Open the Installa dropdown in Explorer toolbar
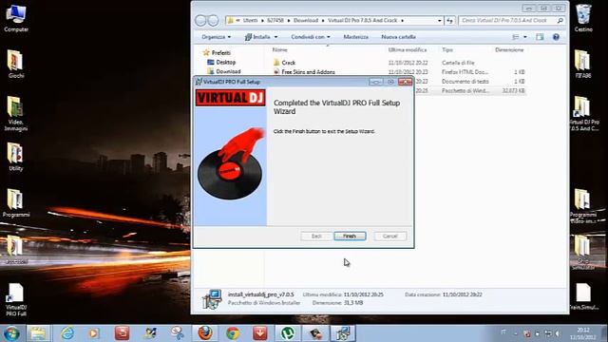 [261, 37]
